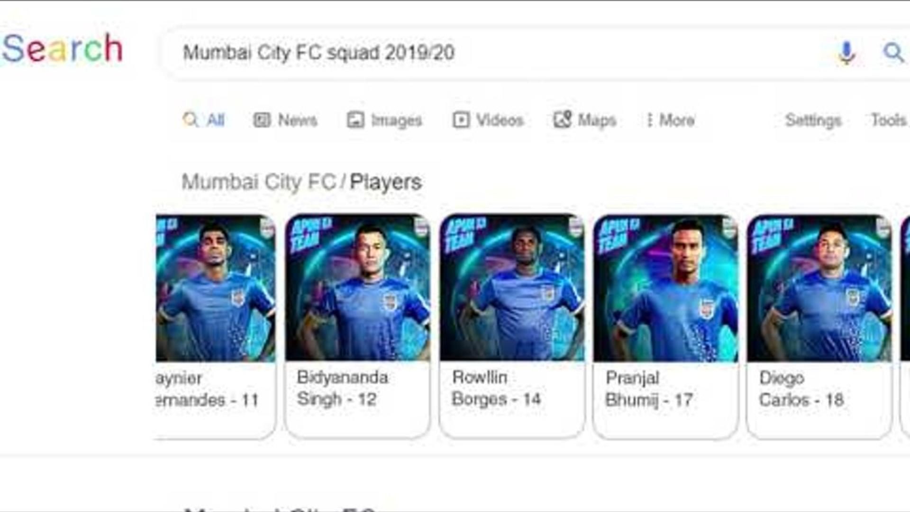Click the Google Search logo
This screenshot has height=512, width=910.
coord(62,48)
